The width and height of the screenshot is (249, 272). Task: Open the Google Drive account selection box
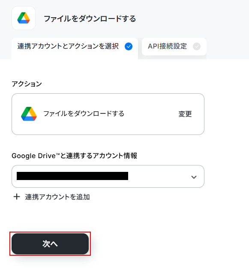click(x=108, y=176)
